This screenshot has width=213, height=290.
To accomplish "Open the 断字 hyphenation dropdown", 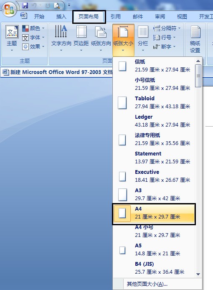I will 164,47.
